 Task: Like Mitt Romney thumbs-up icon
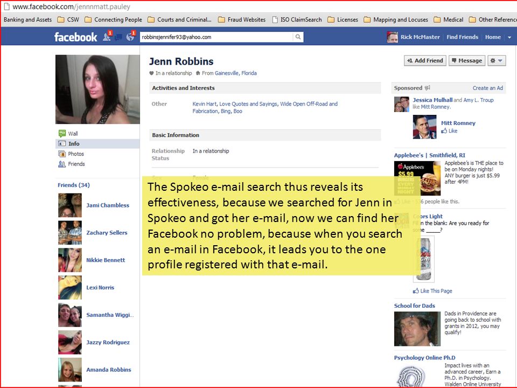coord(444,131)
